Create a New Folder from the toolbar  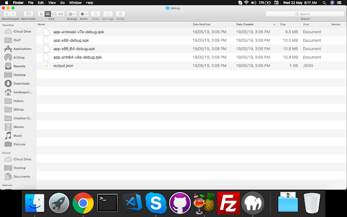point(28,14)
